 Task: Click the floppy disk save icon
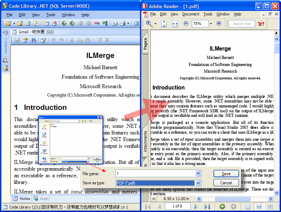(17, 40)
